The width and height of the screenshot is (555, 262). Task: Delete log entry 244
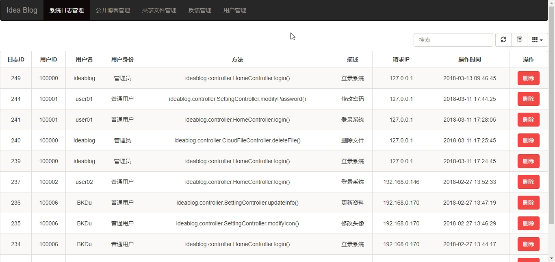click(528, 99)
